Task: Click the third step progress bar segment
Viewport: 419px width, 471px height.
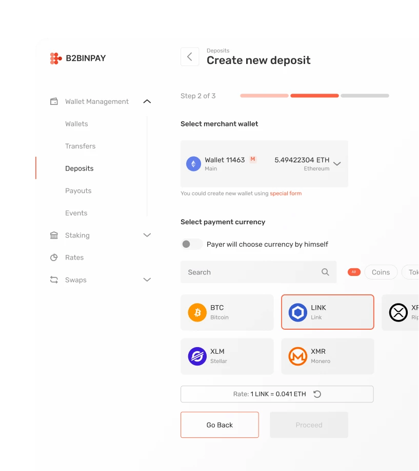Action: (365, 96)
